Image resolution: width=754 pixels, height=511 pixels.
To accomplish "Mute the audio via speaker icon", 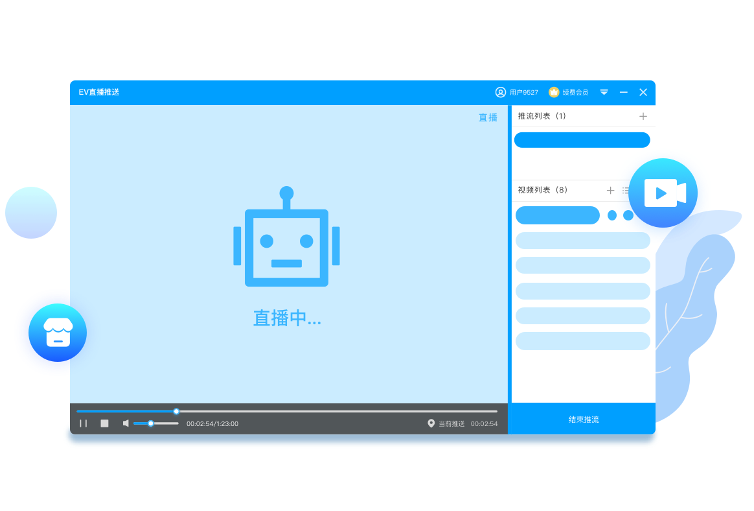I will 125,423.
